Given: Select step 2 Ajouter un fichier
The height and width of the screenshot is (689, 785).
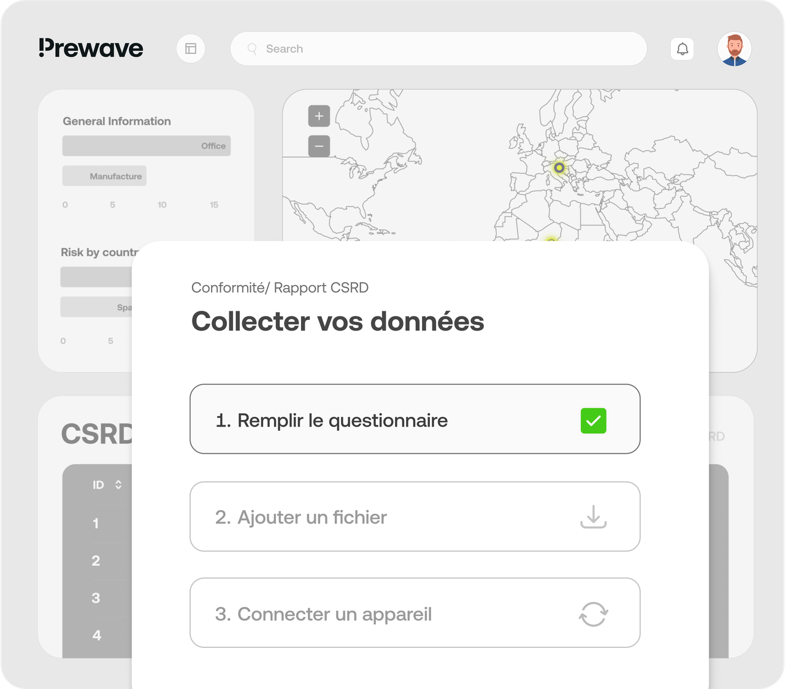Looking at the screenshot, I should (415, 517).
